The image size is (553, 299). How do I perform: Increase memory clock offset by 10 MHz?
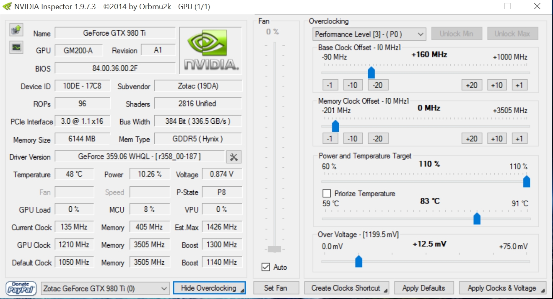(x=496, y=139)
